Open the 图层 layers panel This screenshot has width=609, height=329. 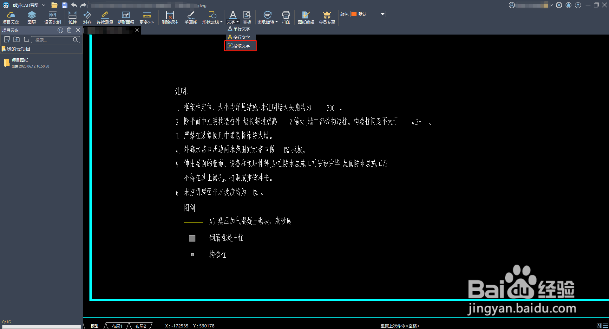[x=32, y=18]
